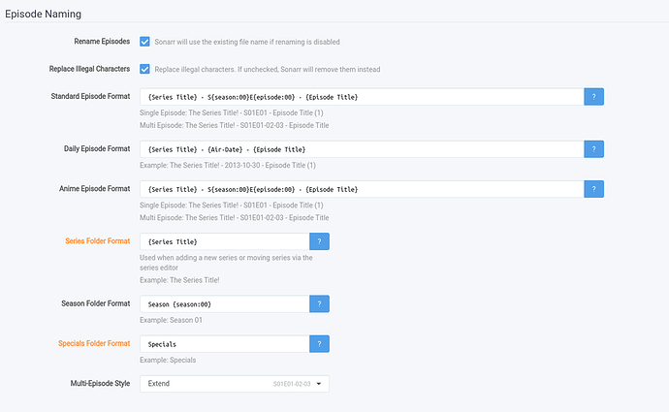Click the Anime Episode Format label

(94, 188)
